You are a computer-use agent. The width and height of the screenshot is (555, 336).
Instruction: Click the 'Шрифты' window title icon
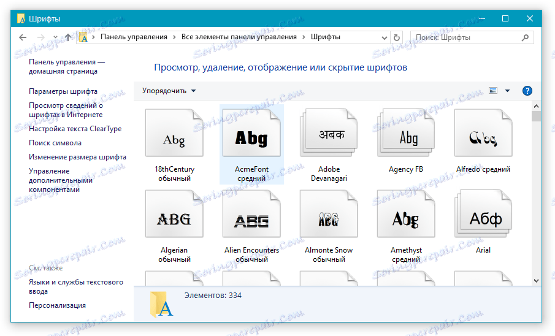(21, 18)
